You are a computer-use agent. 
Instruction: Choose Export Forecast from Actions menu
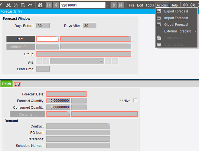(176, 11)
